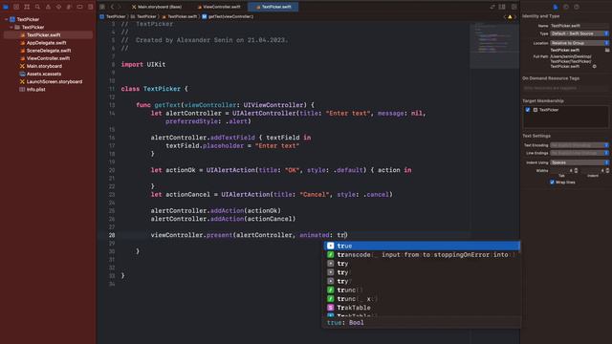612x344 pixels.
Task: Show the History inspector icon
Action: click(x=566, y=7)
